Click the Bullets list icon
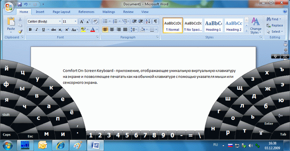This screenshot has width=290, height=151. 105,21
